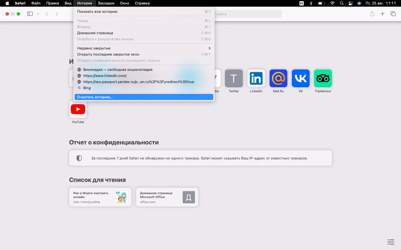Open Bluetooth status in menu bar

[311, 3]
